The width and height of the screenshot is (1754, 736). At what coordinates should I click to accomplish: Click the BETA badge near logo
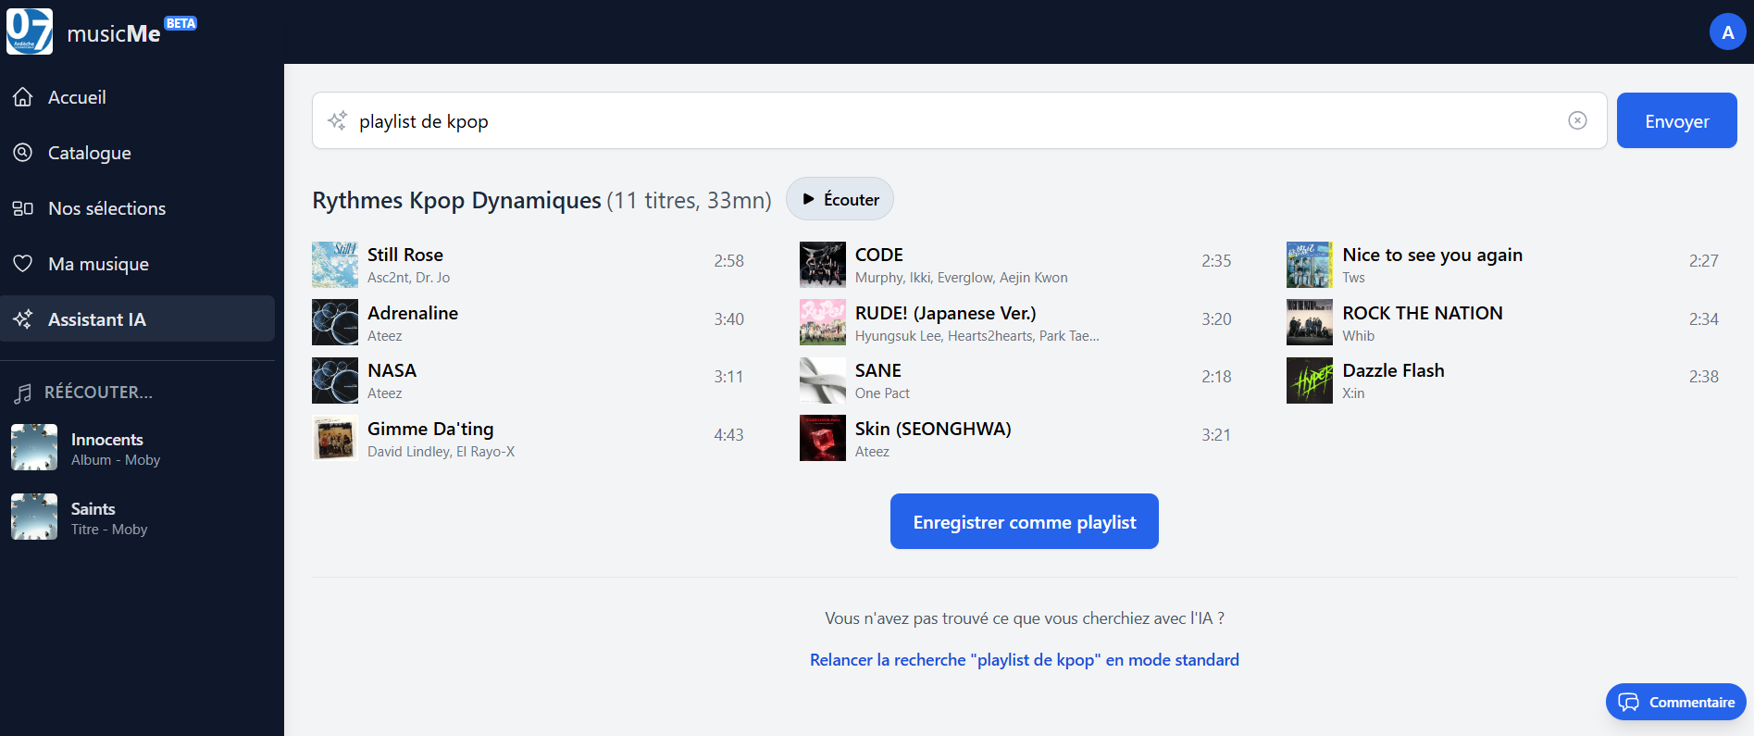180,23
